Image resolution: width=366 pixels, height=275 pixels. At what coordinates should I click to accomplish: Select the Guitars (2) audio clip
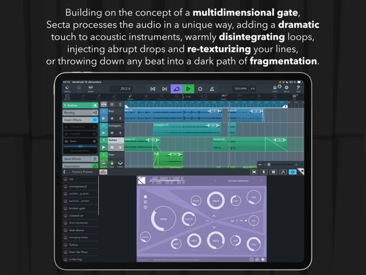pos(250,145)
